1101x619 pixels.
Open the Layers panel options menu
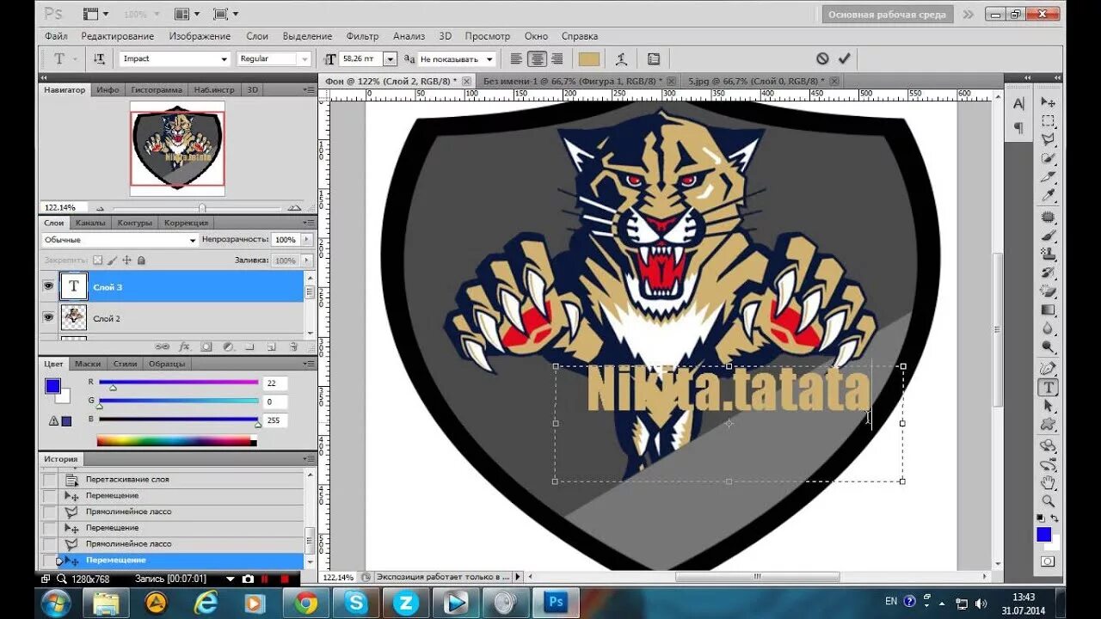[x=310, y=222]
